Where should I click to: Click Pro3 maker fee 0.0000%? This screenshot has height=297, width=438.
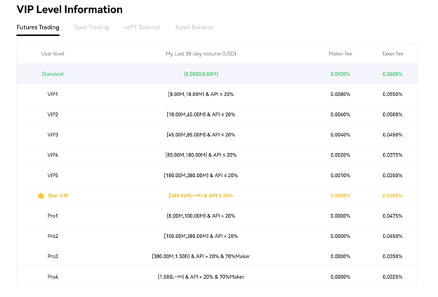(340, 256)
